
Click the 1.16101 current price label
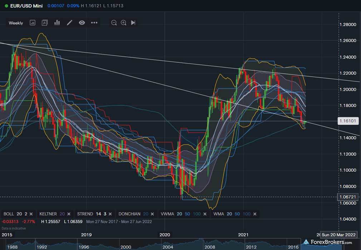click(348, 121)
